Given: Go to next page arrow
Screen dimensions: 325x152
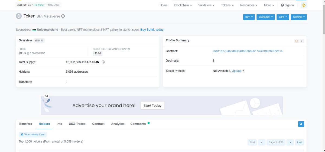Looking at the screenshot, I should 290,142.
